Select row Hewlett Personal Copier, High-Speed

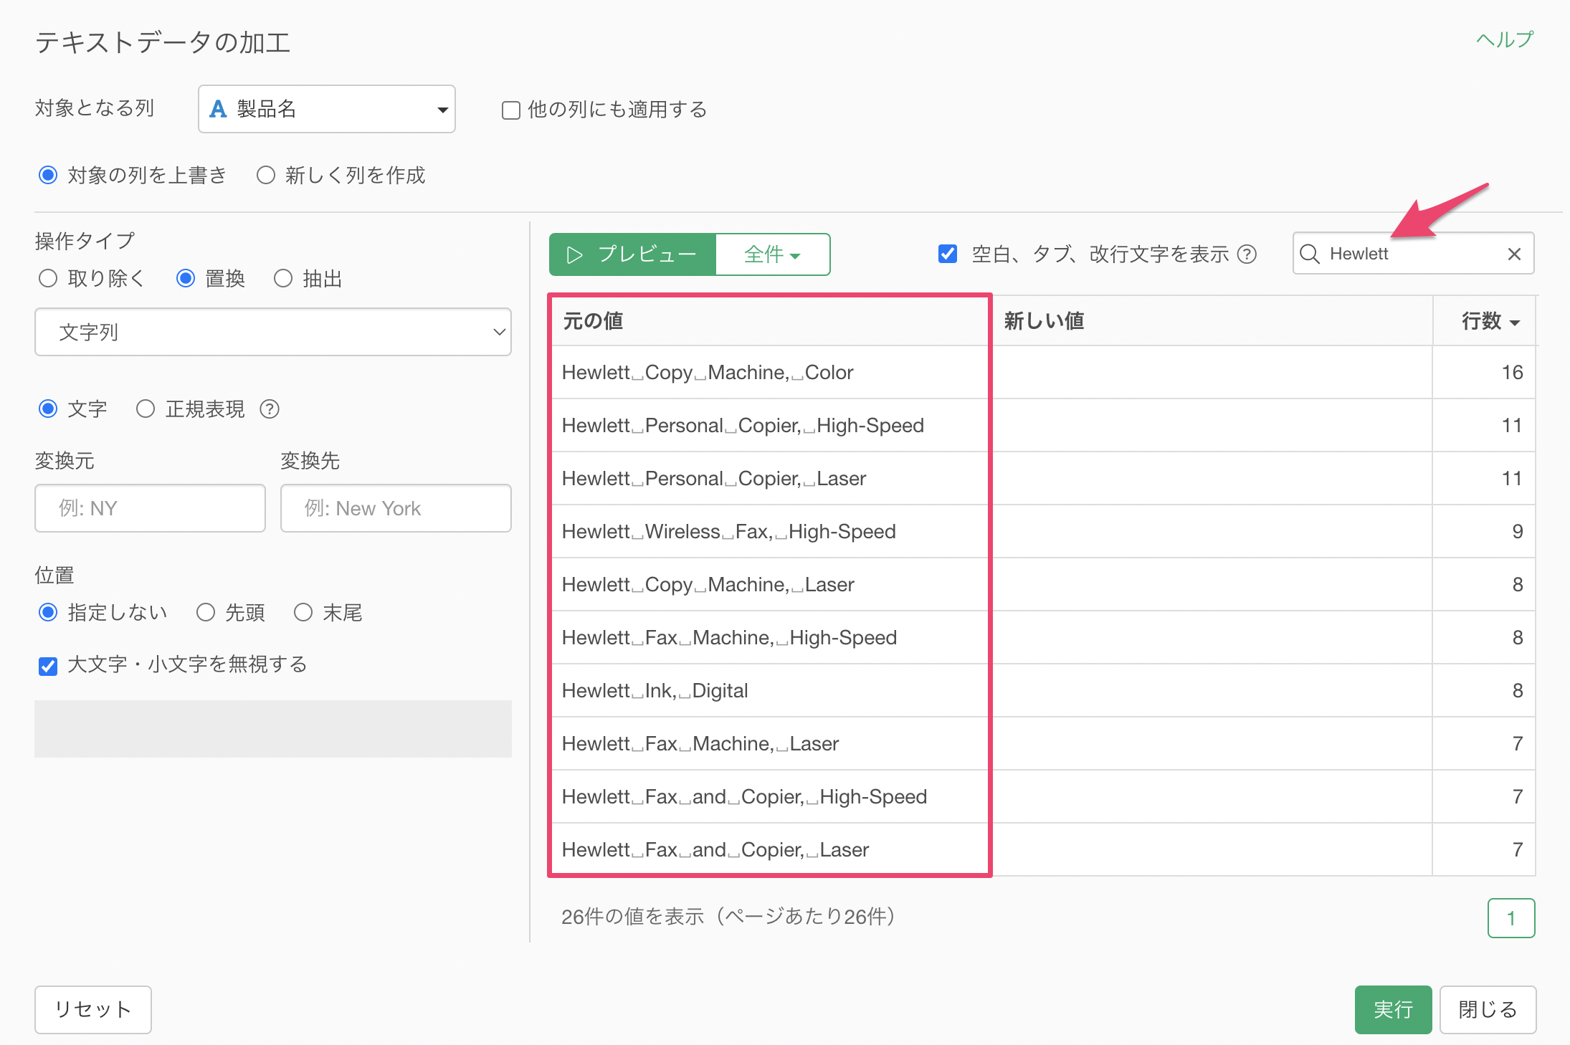[x=1043, y=426]
